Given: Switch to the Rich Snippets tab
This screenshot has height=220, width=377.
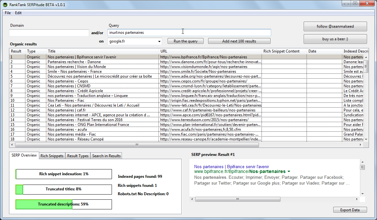Looking at the screenshot, I should pos(52,156).
